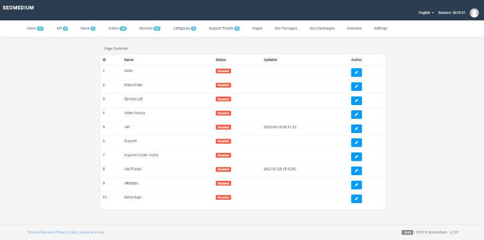Click the Disabled badge for Order
484x240 pixels.
[x=223, y=71]
